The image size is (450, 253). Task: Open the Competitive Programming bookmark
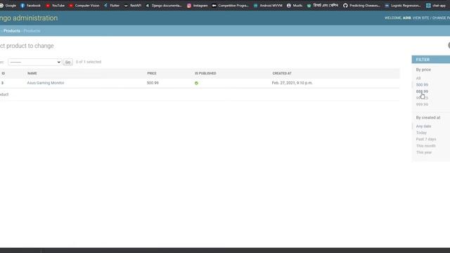(x=231, y=6)
